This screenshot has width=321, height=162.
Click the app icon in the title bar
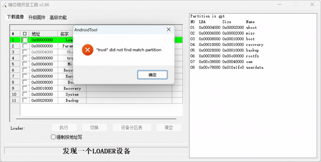[x=4, y=5]
